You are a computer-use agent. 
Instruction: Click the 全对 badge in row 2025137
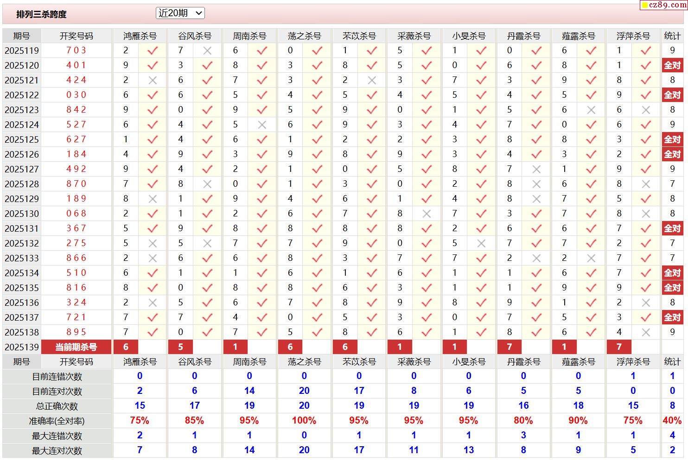[672, 317]
